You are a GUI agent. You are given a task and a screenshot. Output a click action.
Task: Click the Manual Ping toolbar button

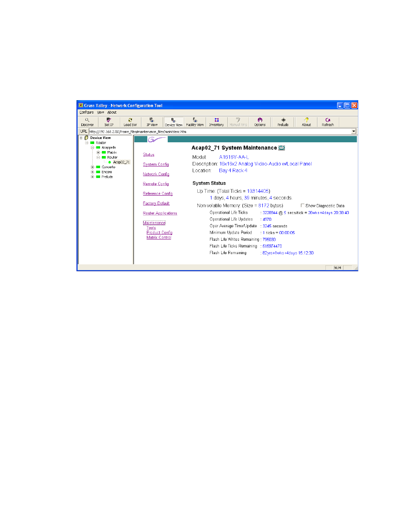point(238,122)
